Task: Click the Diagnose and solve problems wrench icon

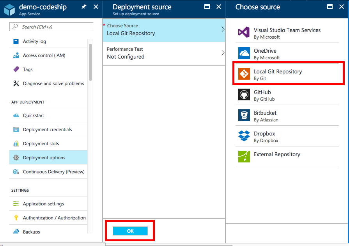Action: (x=16, y=83)
